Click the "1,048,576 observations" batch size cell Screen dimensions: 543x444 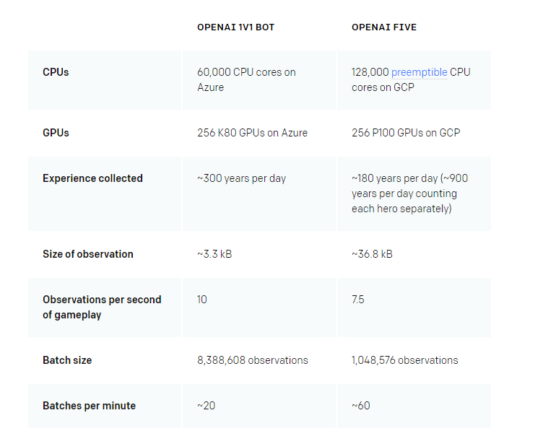click(x=404, y=360)
